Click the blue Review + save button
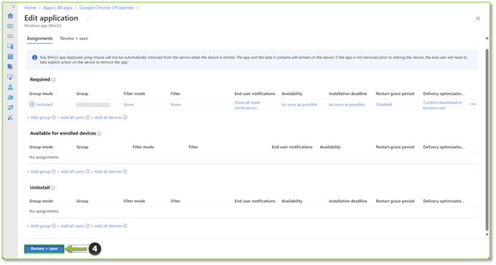Screen dimensions: 496x265 tap(44, 249)
